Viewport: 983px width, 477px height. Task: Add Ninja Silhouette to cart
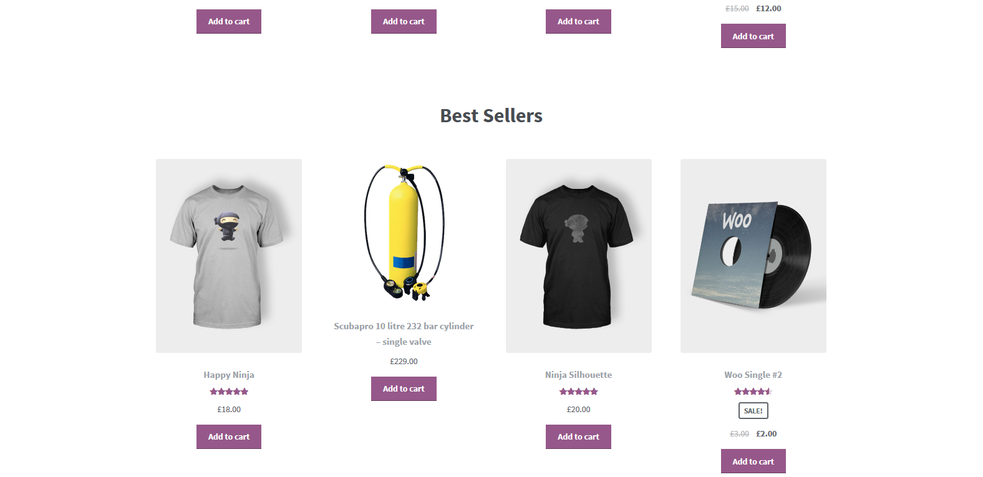pos(578,436)
